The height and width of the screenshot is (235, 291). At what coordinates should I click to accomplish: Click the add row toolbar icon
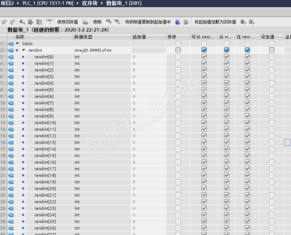12,22
